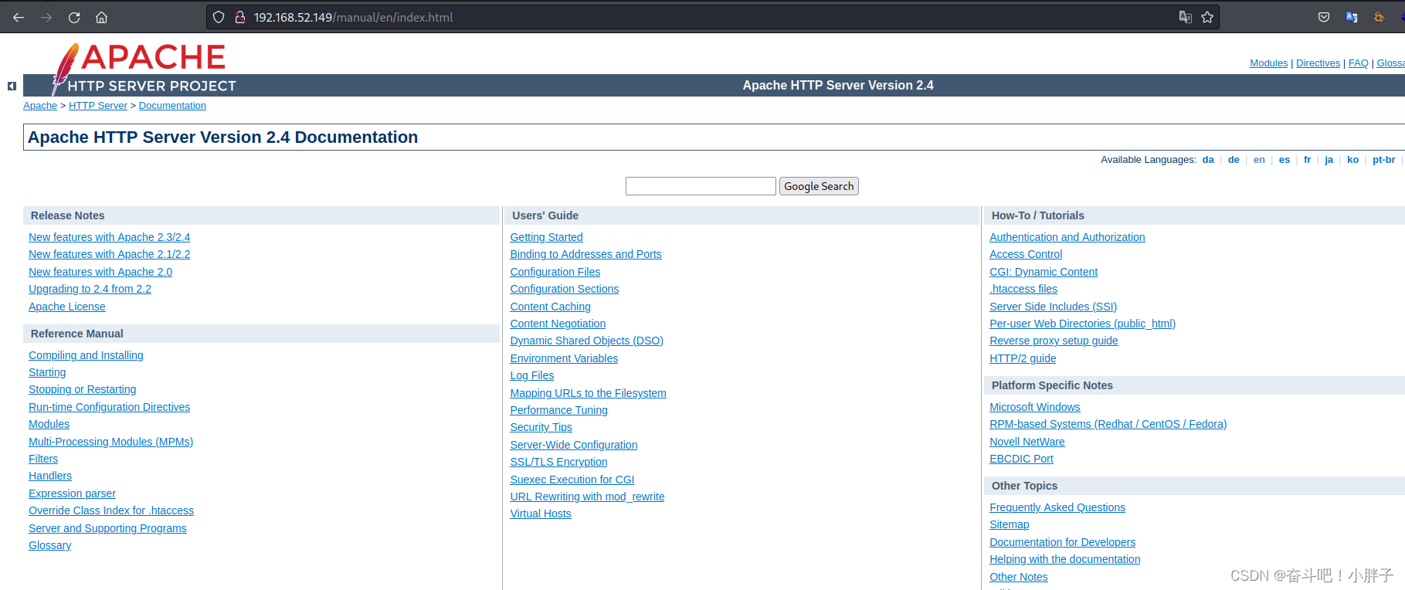1405x590 pixels.
Task: Open Run-time Configuration Directives link
Action: tap(109, 407)
